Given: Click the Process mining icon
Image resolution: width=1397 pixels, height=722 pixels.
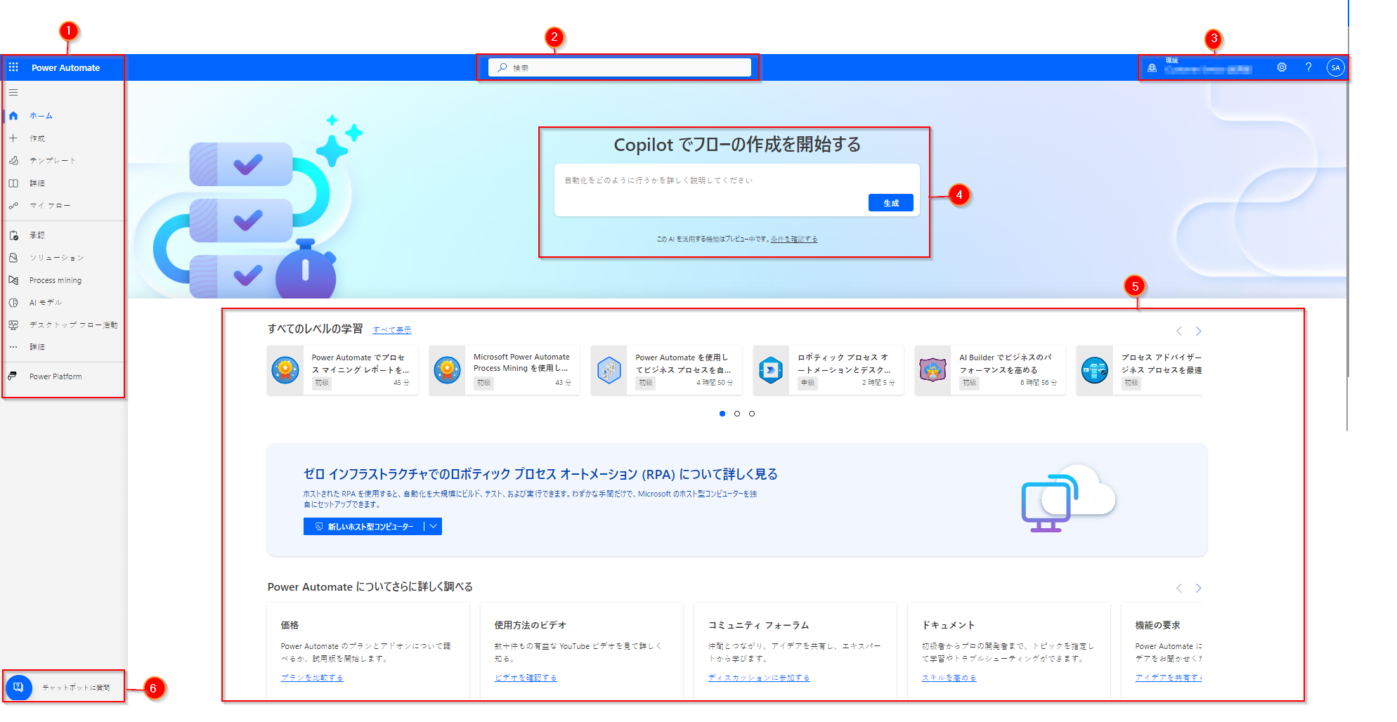Looking at the screenshot, I should pyautogui.click(x=13, y=280).
